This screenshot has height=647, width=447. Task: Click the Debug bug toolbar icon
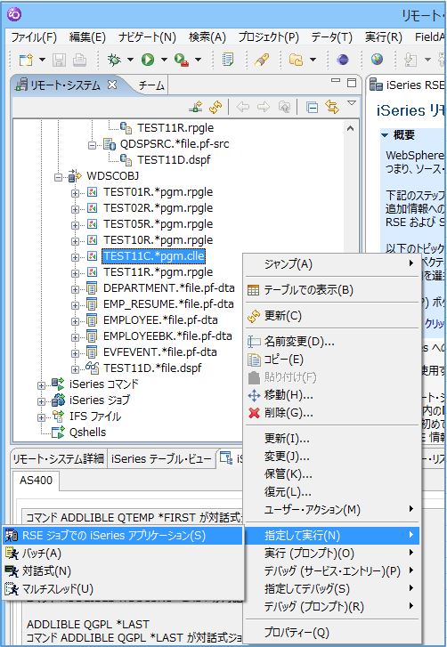coord(113,61)
